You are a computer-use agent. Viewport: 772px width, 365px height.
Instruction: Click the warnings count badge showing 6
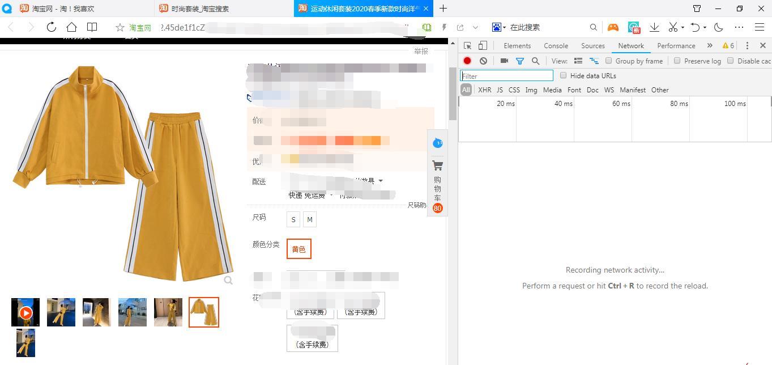[x=728, y=46]
